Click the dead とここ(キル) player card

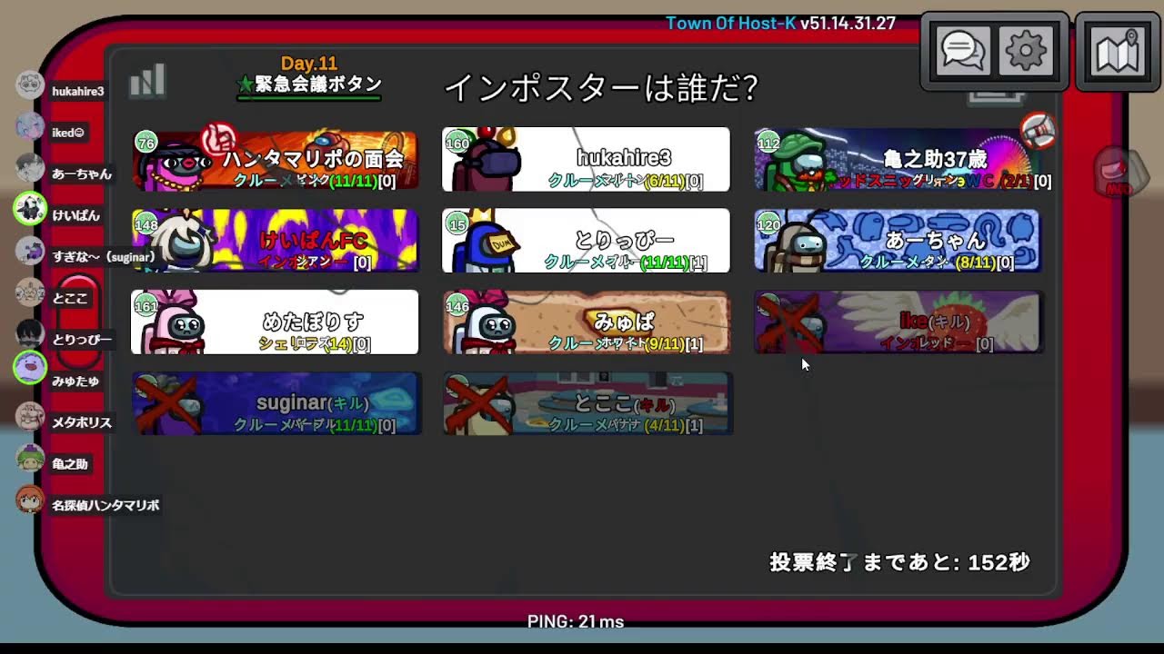point(586,403)
